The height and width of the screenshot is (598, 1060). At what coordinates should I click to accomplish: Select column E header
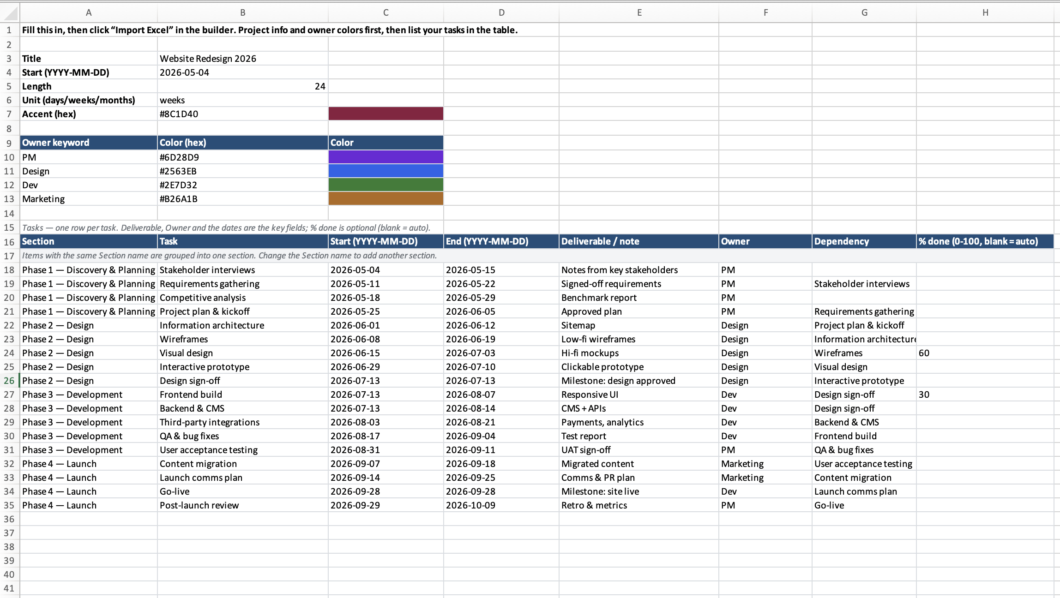point(639,13)
